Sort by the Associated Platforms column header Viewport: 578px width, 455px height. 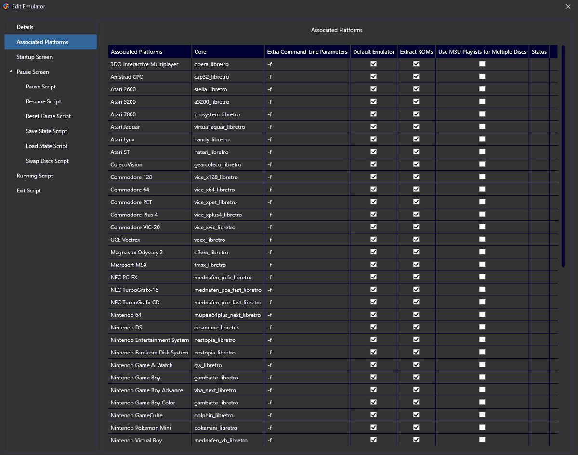[150, 51]
